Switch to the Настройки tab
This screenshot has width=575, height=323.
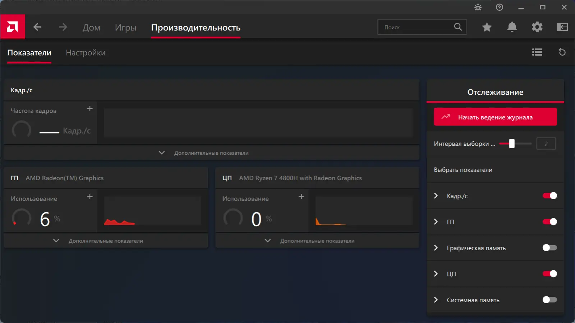click(86, 53)
